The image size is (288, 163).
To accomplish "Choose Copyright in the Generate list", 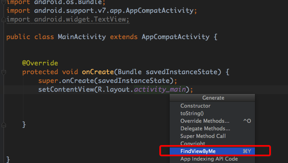I will point(193,143).
